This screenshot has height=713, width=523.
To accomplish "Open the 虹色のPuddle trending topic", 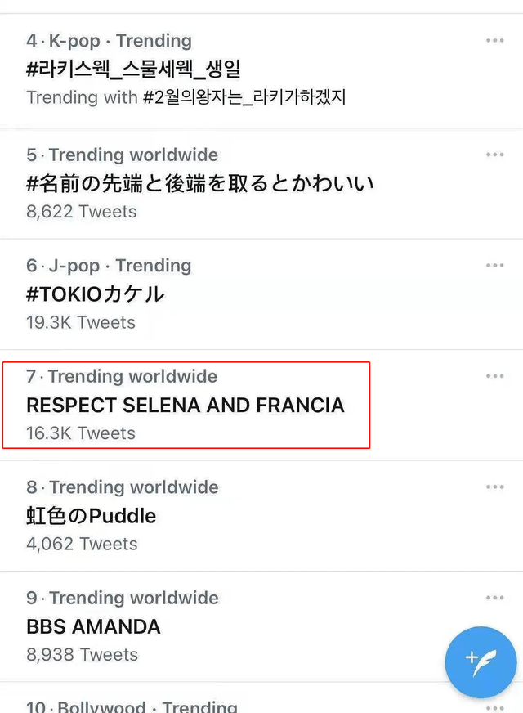I will pos(91,516).
